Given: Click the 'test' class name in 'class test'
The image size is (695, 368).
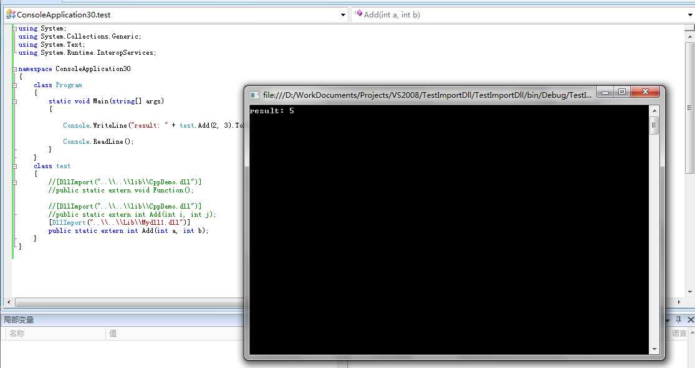Looking at the screenshot, I should tap(64, 166).
